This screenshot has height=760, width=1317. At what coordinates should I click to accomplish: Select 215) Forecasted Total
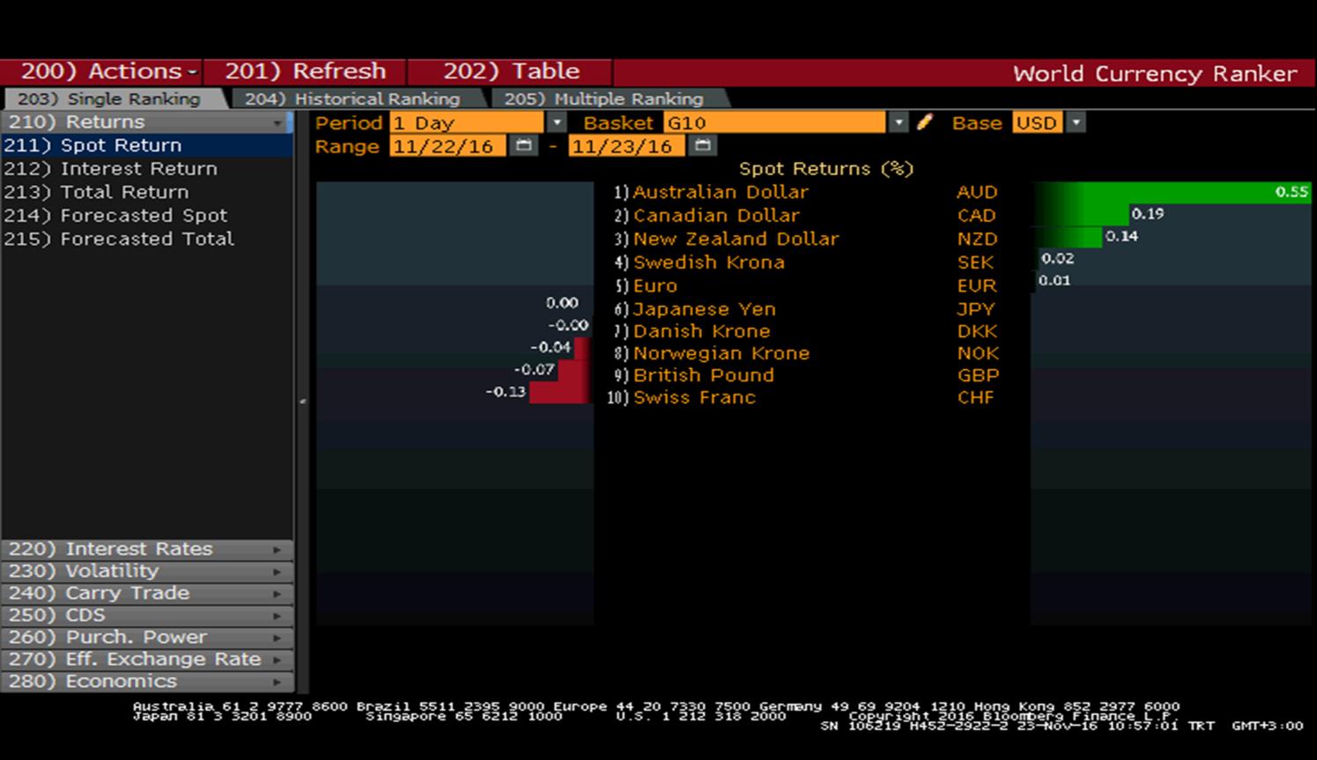pos(146,239)
